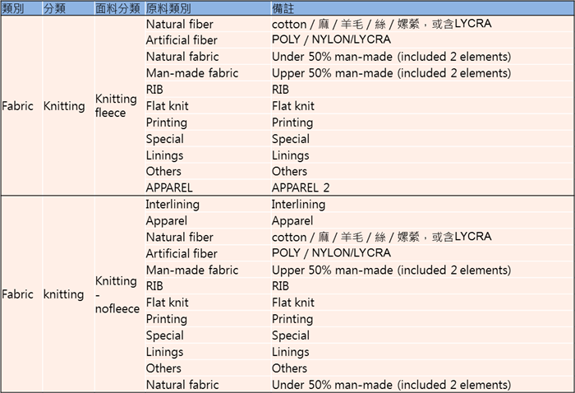Click the 備註 column header

[283, 7]
